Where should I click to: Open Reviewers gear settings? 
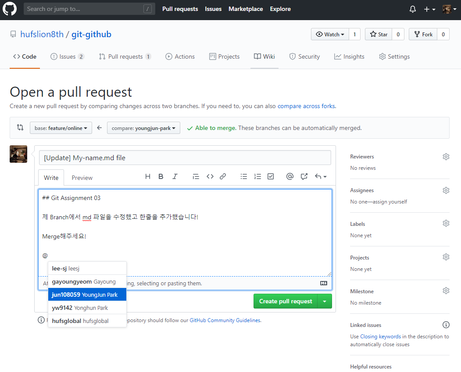point(446,156)
